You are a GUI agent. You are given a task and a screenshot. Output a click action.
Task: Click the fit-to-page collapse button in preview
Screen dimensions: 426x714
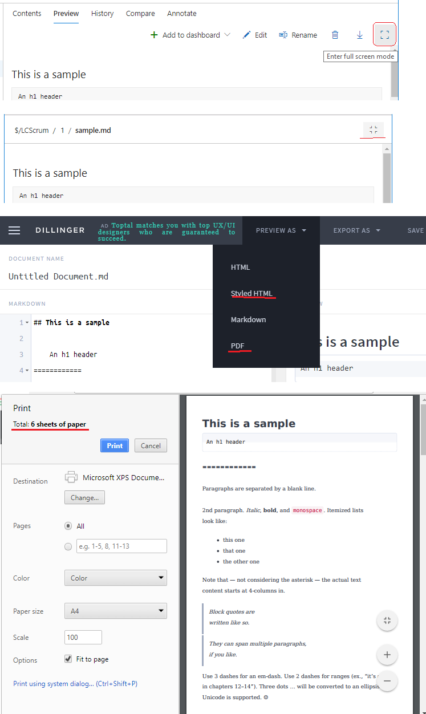pyautogui.click(x=387, y=620)
